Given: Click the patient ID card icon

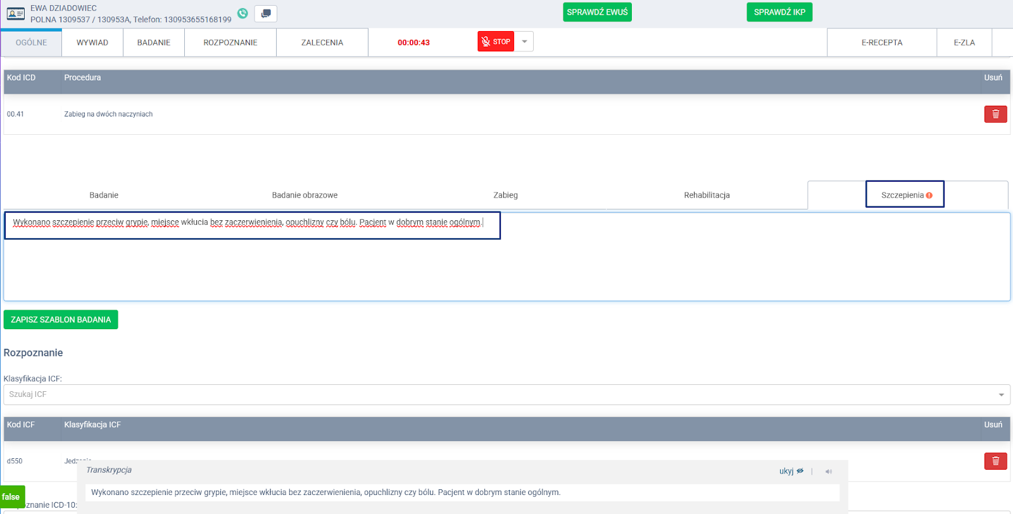Looking at the screenshot, I should (15, 13).
